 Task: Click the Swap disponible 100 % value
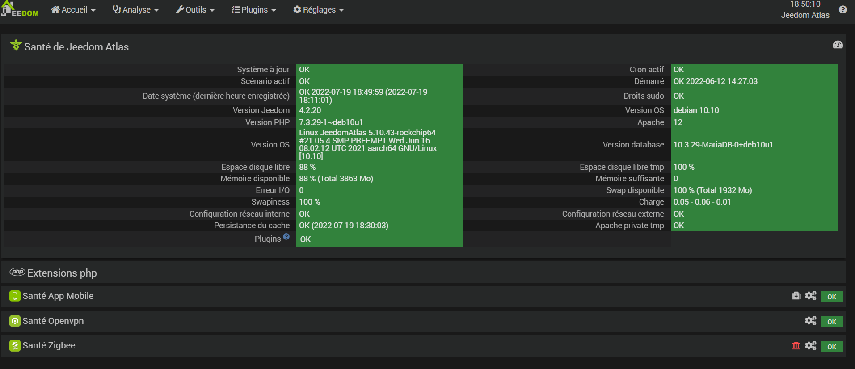713,190
